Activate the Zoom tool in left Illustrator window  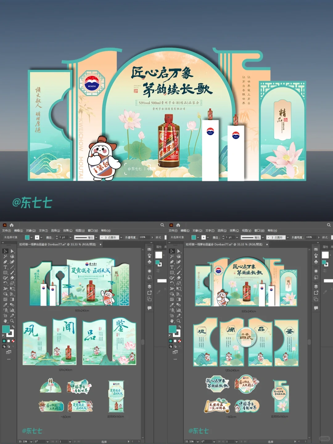pos(12,321)
